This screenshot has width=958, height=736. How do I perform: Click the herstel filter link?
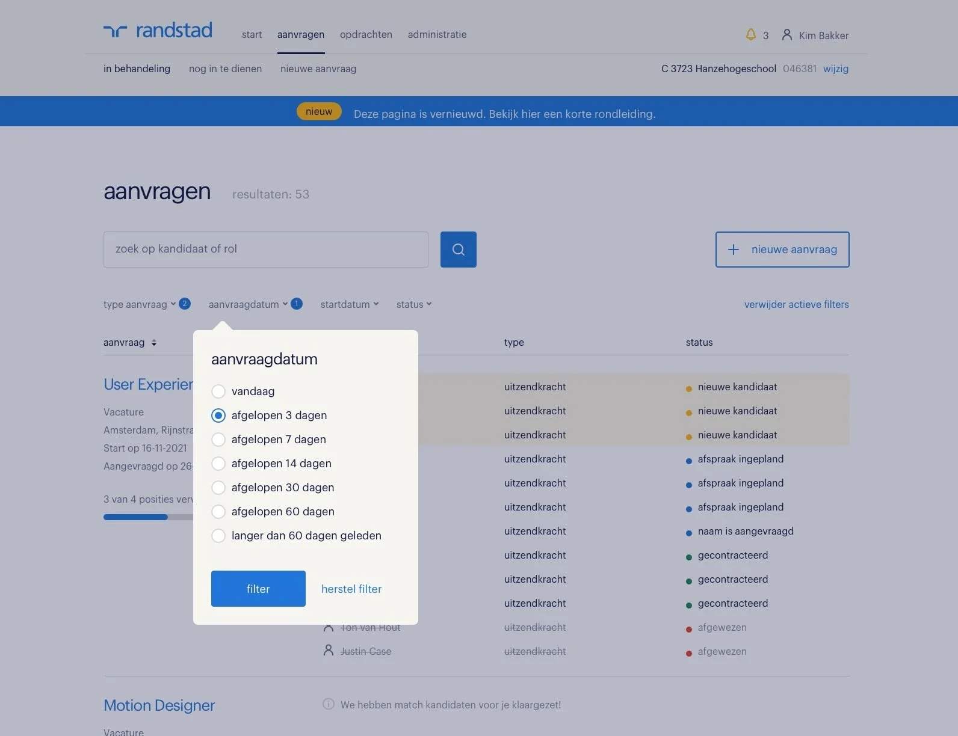[x=351, y=589]
